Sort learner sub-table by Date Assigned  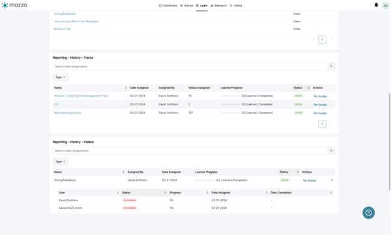click(267, 193)
